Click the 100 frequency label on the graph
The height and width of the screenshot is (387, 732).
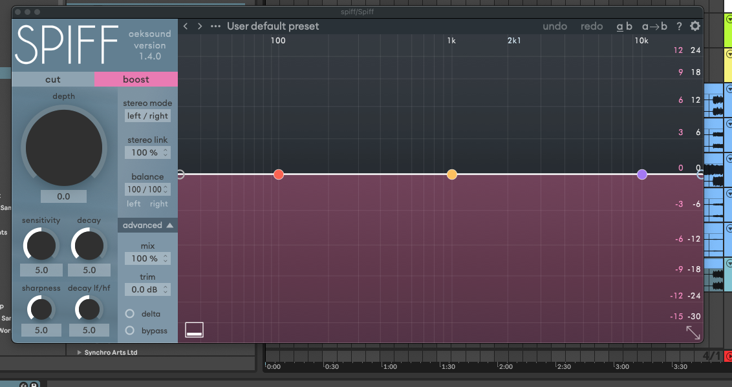click(x=278, y=41)
